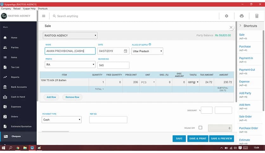Open the Vyapar Help menu
Screen dimensions: 265x153
[29, 9]
